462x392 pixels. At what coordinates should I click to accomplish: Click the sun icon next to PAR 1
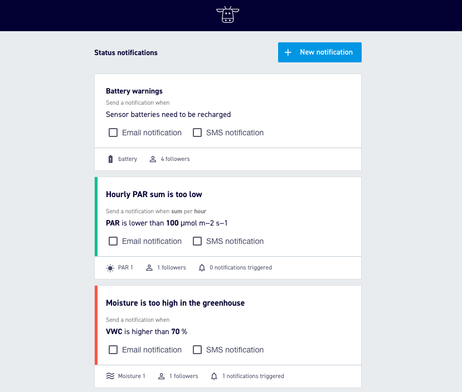point(110,267)
